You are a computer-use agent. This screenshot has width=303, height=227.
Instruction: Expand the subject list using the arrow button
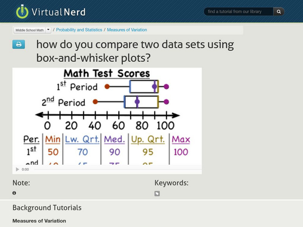[x=48, y=30]
